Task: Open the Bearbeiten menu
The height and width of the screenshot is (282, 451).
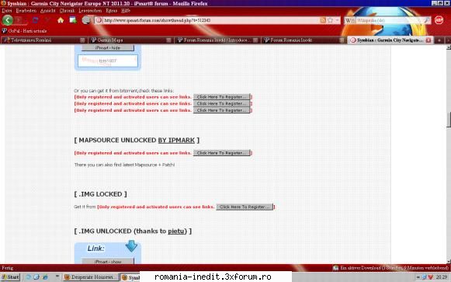Action: (26, 11)
